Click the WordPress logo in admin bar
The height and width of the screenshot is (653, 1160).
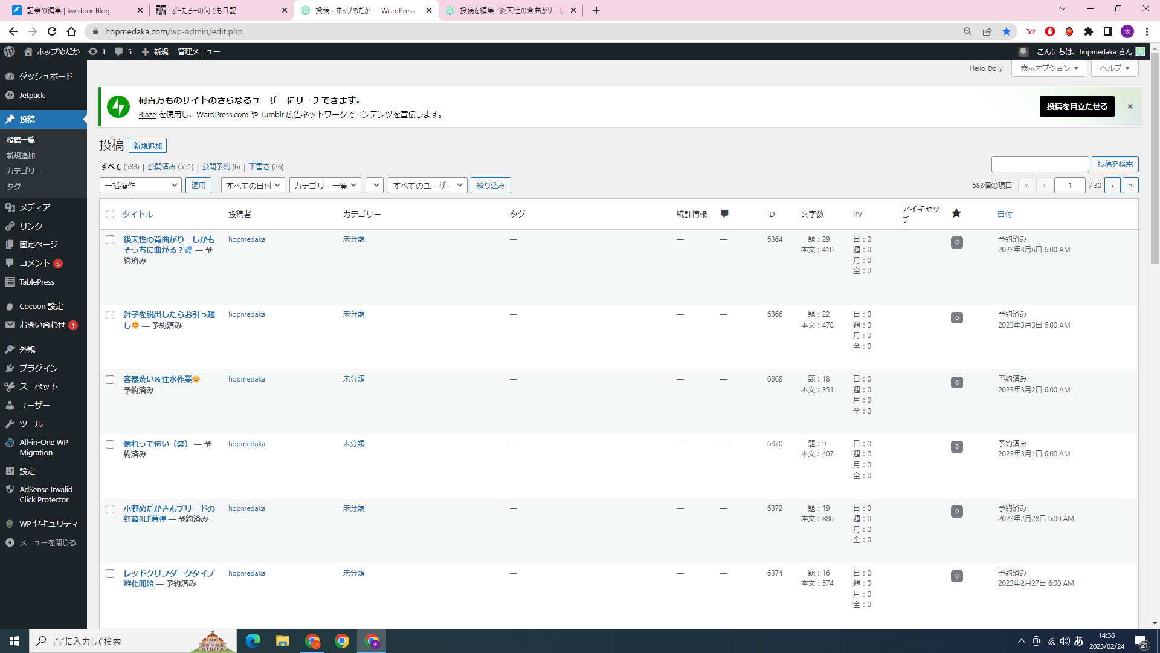coord(9,51)
